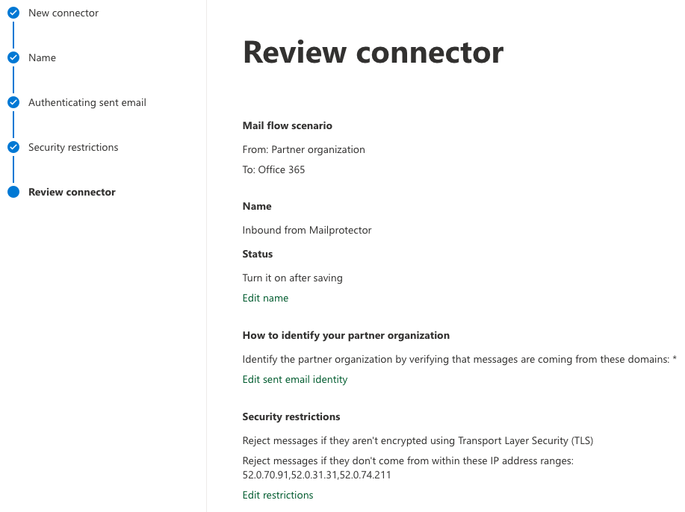
Task: Open the Name step in the wizard
Action: tap(42, 57)
